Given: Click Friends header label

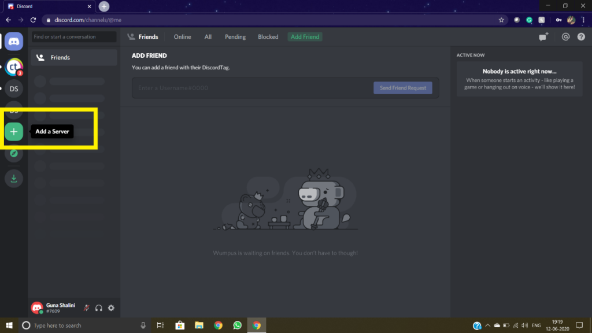Looking at the screenshot, I should click(148, 36).
